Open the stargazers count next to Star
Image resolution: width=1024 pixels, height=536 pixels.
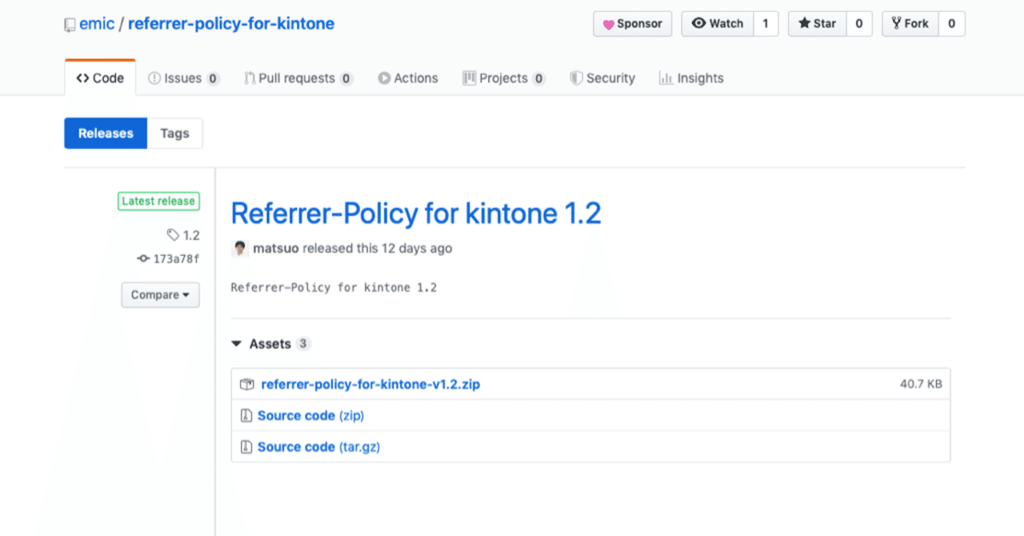click(x=858, y=24)
